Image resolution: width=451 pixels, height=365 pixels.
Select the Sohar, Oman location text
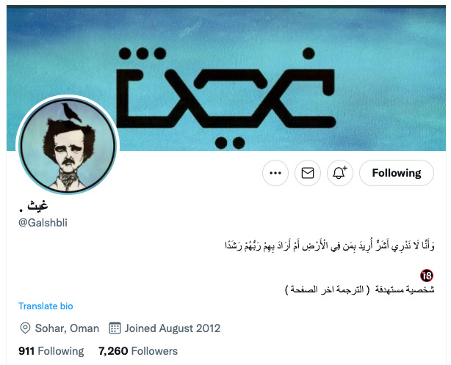click(x=67, y=328)
